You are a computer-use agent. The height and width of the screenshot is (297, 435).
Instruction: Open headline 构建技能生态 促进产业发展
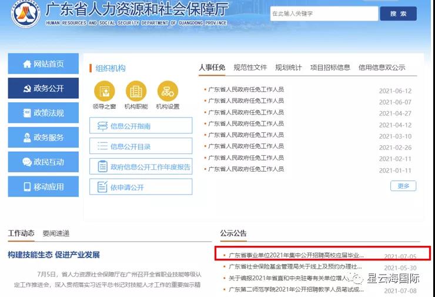pyautogui.click(x=54, y=255)
